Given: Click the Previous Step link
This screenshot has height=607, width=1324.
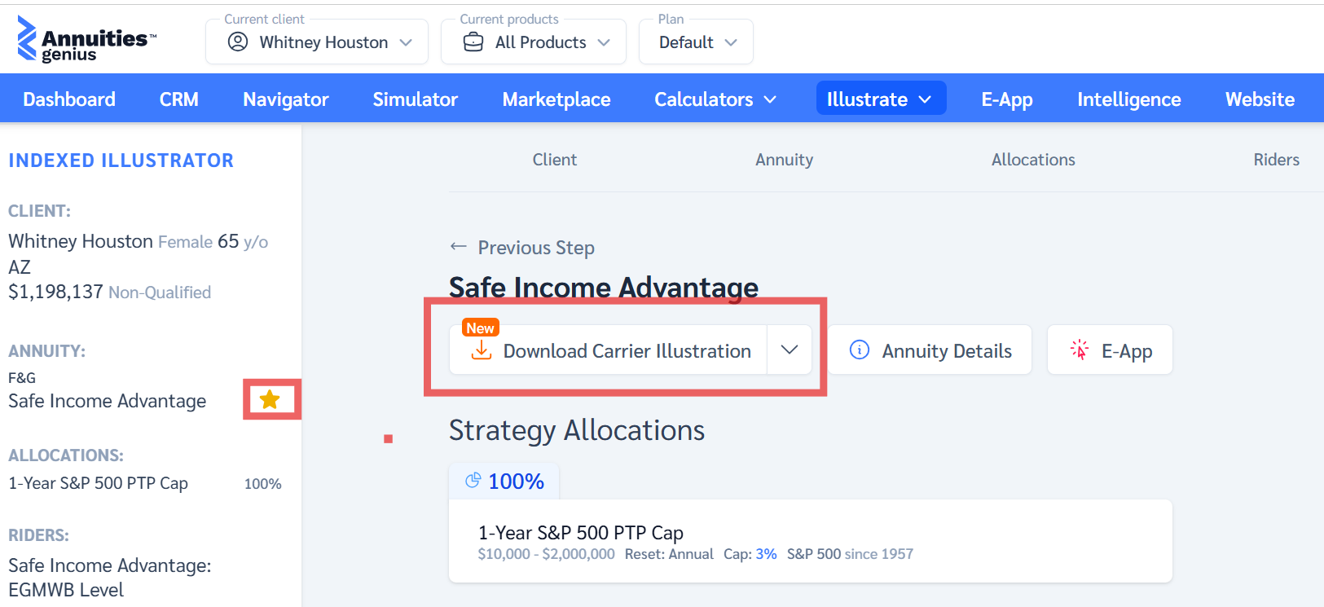Looking at the screenshot, I should coord(534,247).
